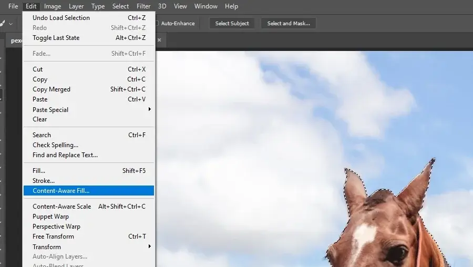This screenshot has width=473, height=267.
Task: Click the Select Subject button
Action: [232, 23]
